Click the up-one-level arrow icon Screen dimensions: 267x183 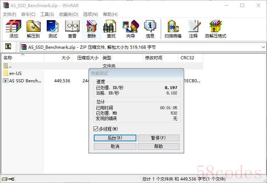8,46
